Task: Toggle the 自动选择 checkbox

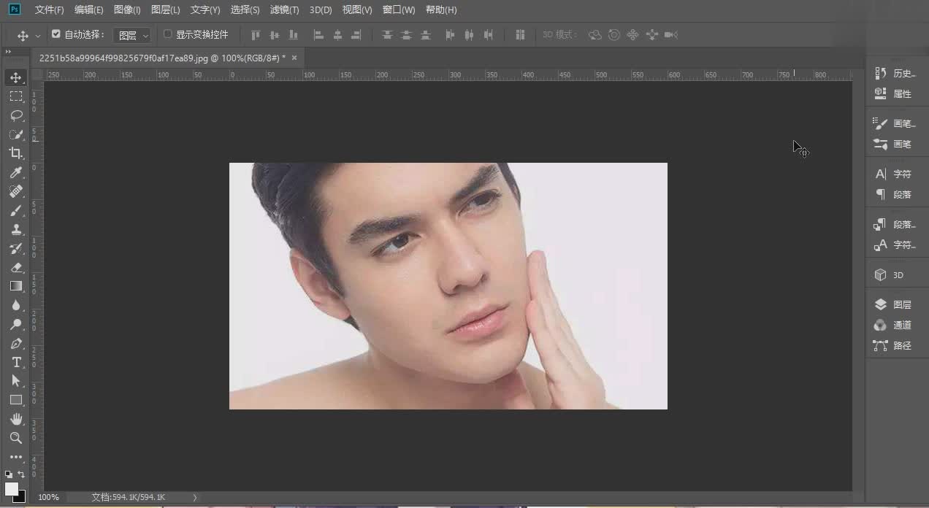Action: click(56, 34)
